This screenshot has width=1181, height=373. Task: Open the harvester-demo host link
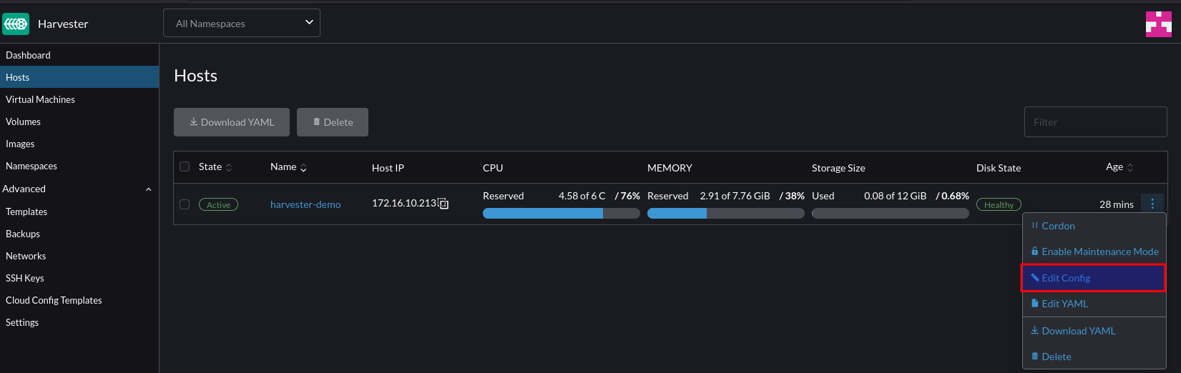pyautogui.click(x=305, y=204)
